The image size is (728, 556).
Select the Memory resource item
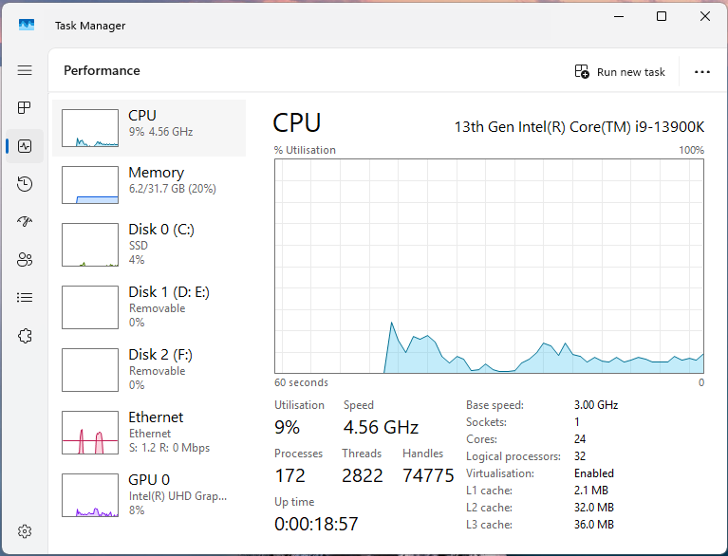pos(149,185)
